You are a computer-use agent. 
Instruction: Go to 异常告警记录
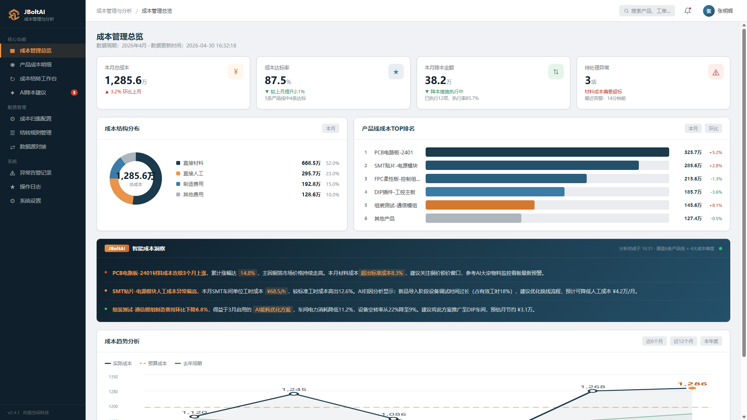click(x=43, y=173)
